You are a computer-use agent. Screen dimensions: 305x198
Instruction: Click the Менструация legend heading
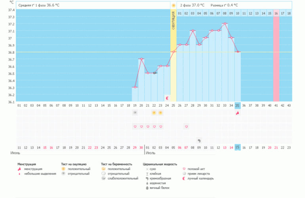point(27,164)
